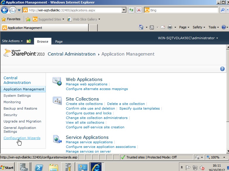Viewport: 229px width, 171px height.
Task: Click Add to Favorites Bar star icon
Action: coord(28,19)
